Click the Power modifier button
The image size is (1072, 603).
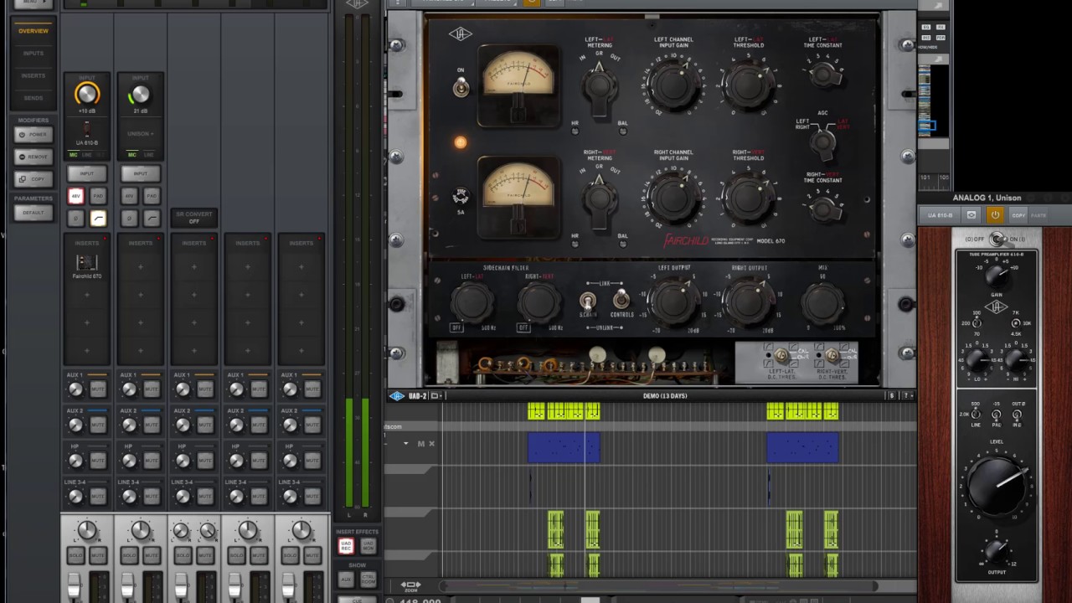click(x=33, y=135)
